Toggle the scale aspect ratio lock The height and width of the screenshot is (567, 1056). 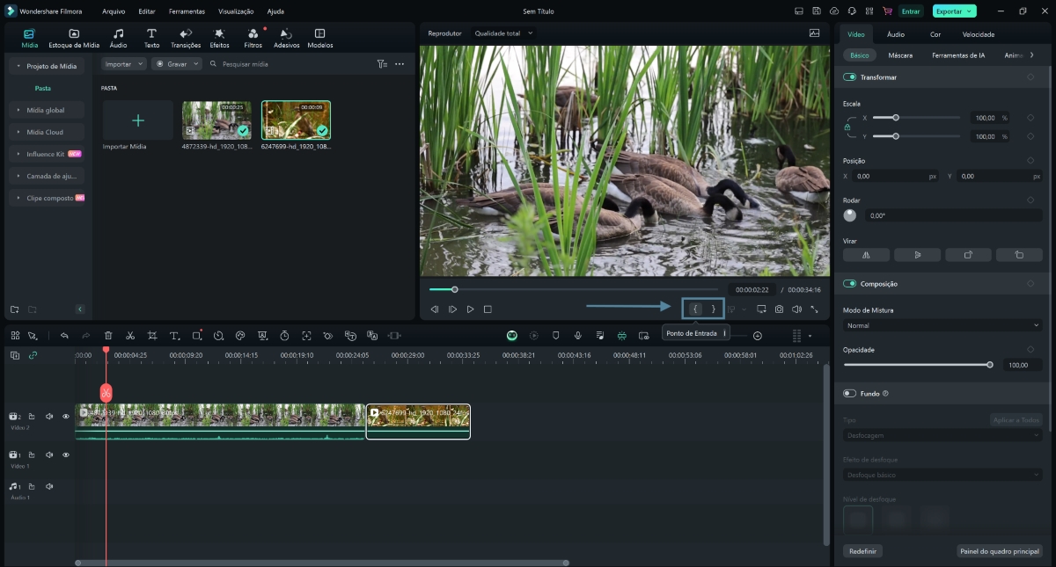(x=848, y=127)
